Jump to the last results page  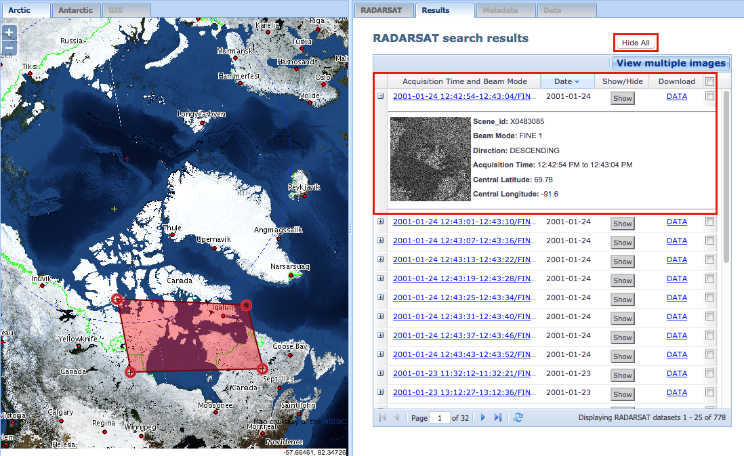point(497,417)
